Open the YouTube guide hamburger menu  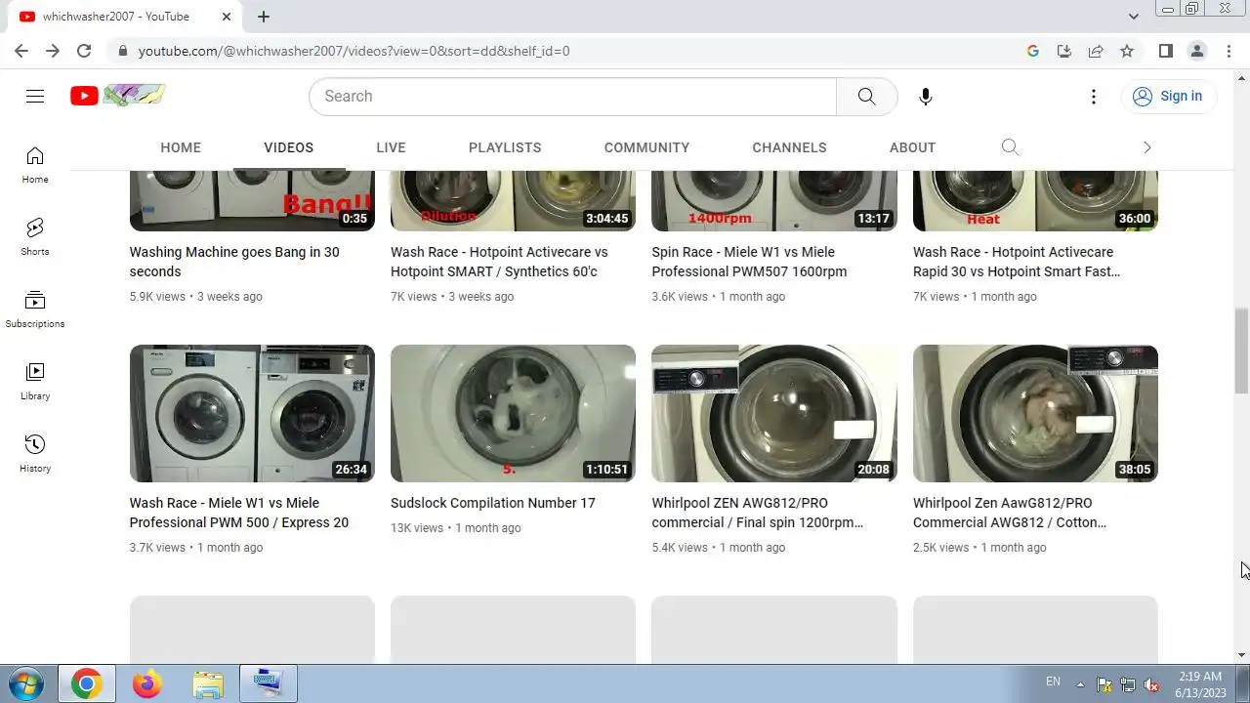pyautogui.click(x=35, y=96)
